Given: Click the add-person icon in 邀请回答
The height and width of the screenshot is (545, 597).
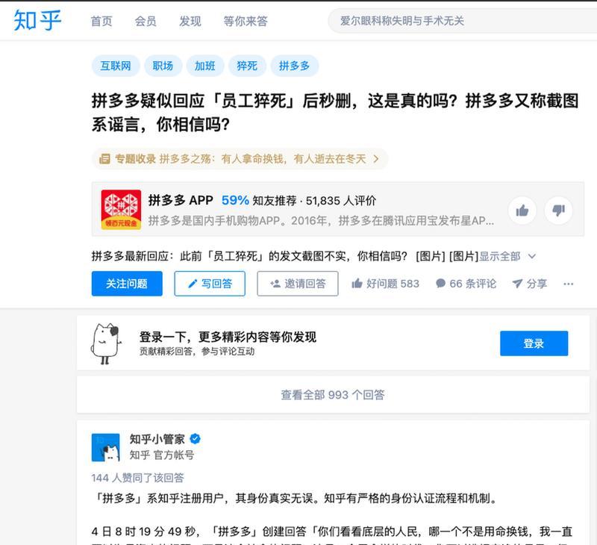Looking at the screenshot, I should coord(275,284).
